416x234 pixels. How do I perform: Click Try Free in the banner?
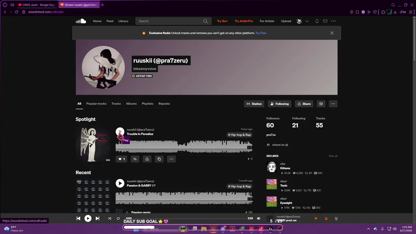pyautogui.click(x=261, y=33)
